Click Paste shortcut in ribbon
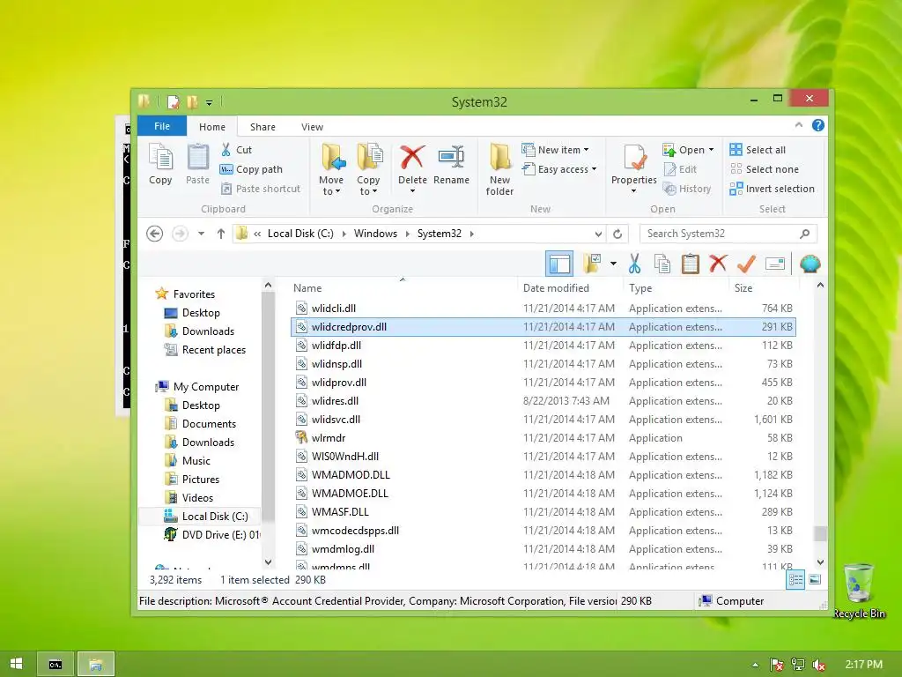Screen dimensions: 902x677 [x=261, y=189]
